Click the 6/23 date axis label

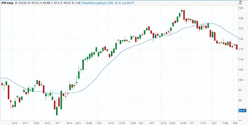click(172, 123)
